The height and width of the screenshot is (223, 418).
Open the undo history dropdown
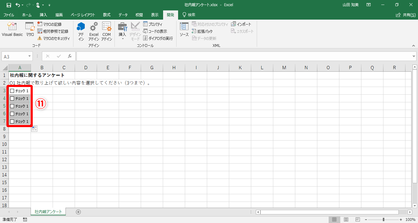(x=22, y=5)
